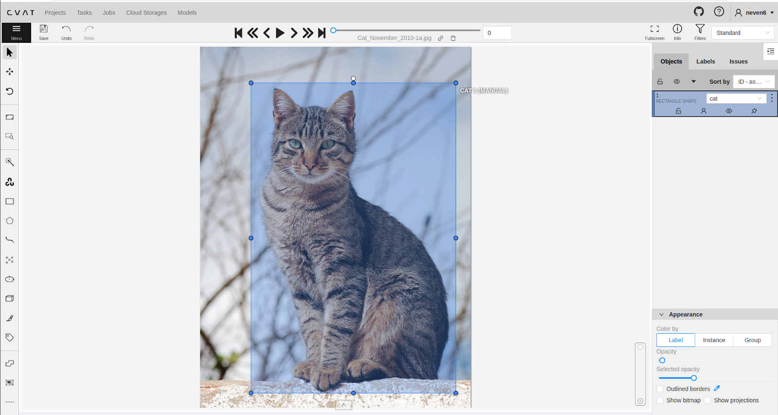Switch to the Labels tab

pos(706,61)
